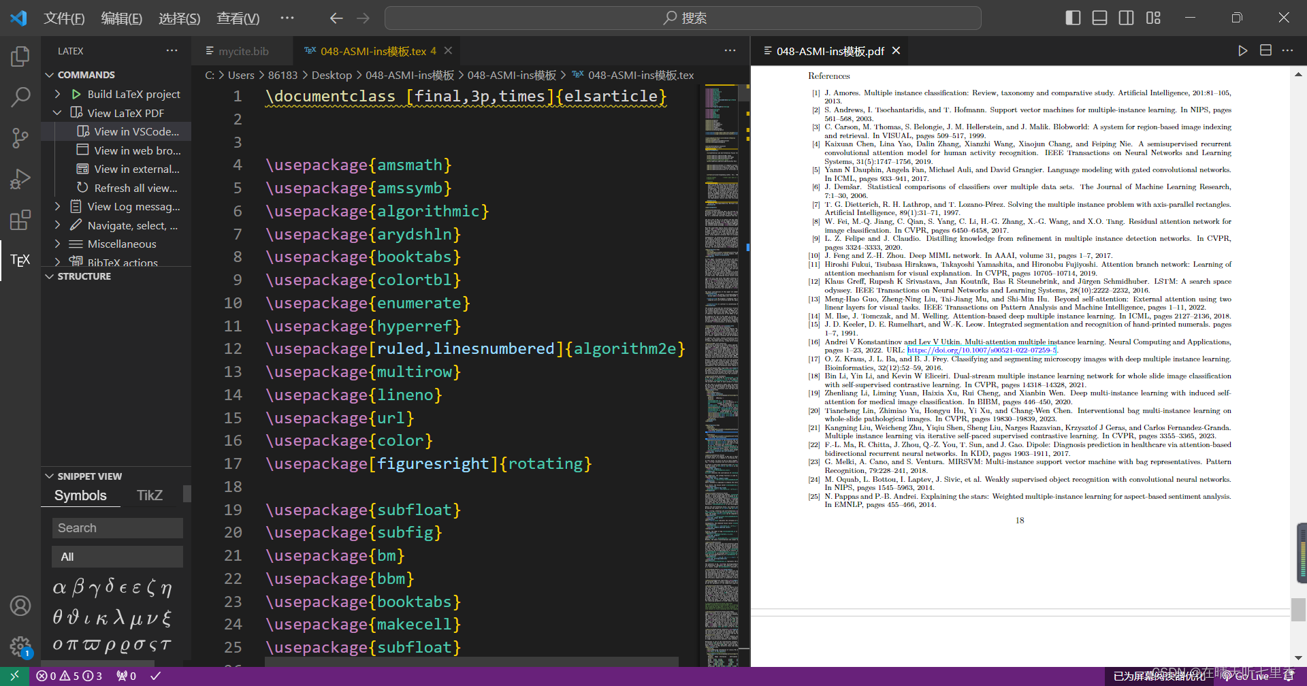Open the Manage gear settings icon
Image resolution: width=1307 pixels, height=686 pixels.
pyautogui.click(x=20, y=646)
